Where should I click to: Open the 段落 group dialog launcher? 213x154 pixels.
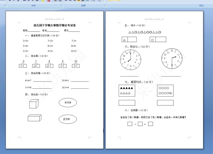pos(105,5)
